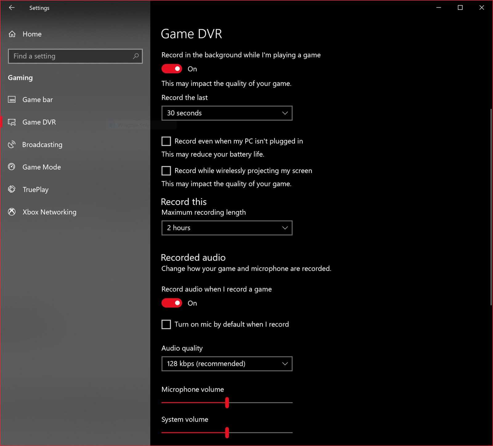Enable recording when PC isn't plugged in

(x=166, y=141)
